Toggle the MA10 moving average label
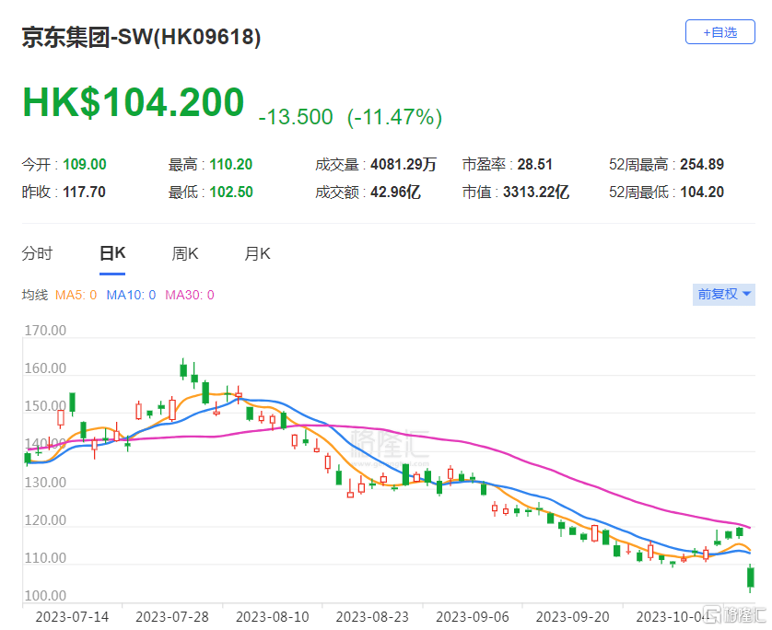 [x=131, y=295]
